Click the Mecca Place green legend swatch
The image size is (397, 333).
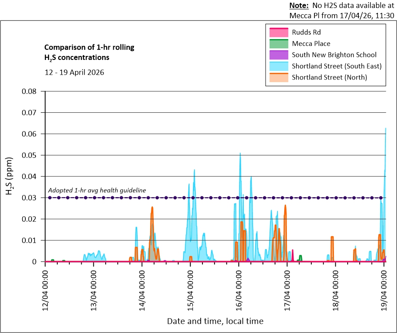278,44
